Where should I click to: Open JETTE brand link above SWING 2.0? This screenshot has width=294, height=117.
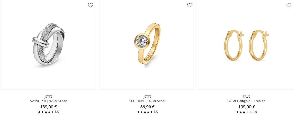coord(48,97)
